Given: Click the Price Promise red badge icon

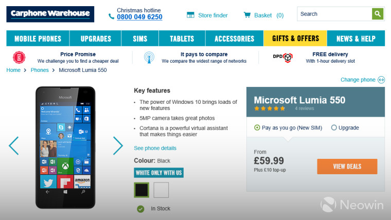Looking at the screenshot, I should pos(19,58).
